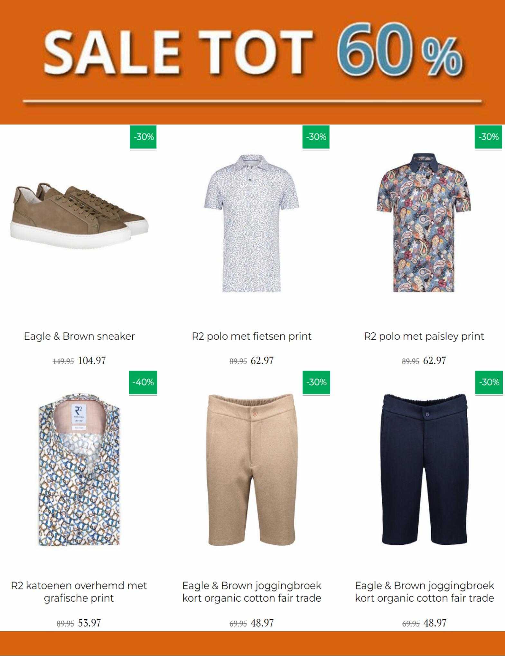Click the -30% badge above the sneaker
The height and width of the screenshot is (656, 505).
[x=143, y=137]
